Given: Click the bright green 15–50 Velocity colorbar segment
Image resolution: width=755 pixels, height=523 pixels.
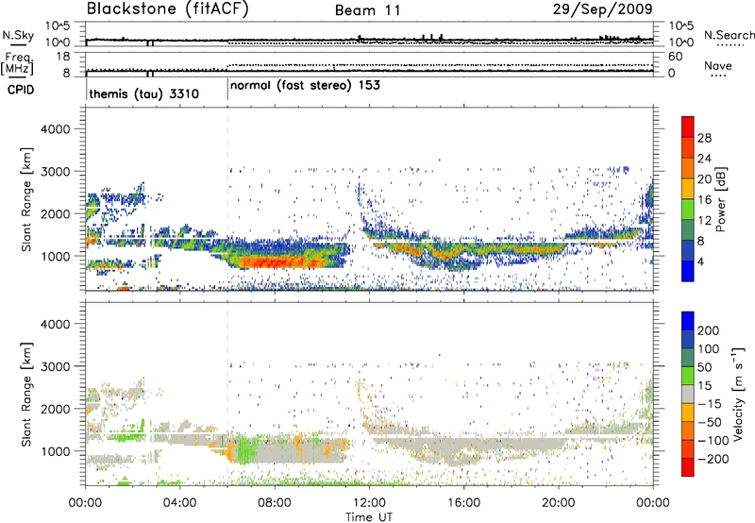Looking at the screenshot, I should tap(688, 376).
